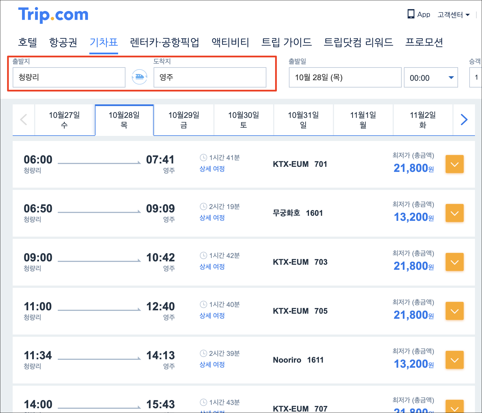Go to 항공권 menu

pyautogui.click(x=63, y=42)
